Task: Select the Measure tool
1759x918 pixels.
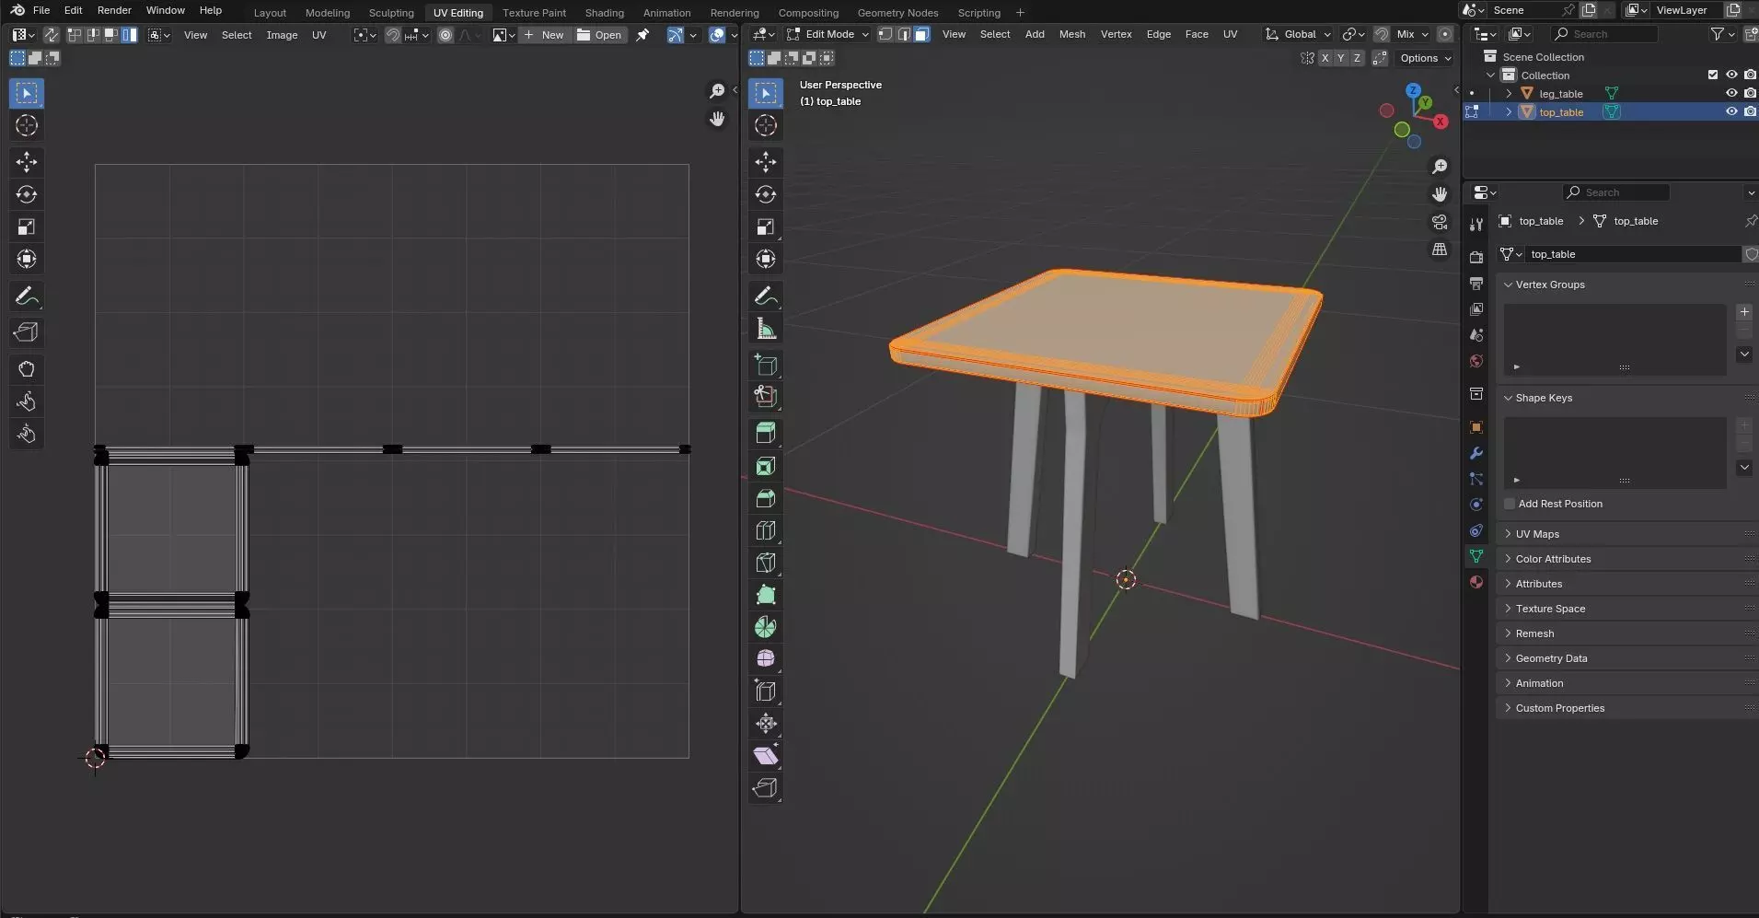Action: [x=766, y=329]
